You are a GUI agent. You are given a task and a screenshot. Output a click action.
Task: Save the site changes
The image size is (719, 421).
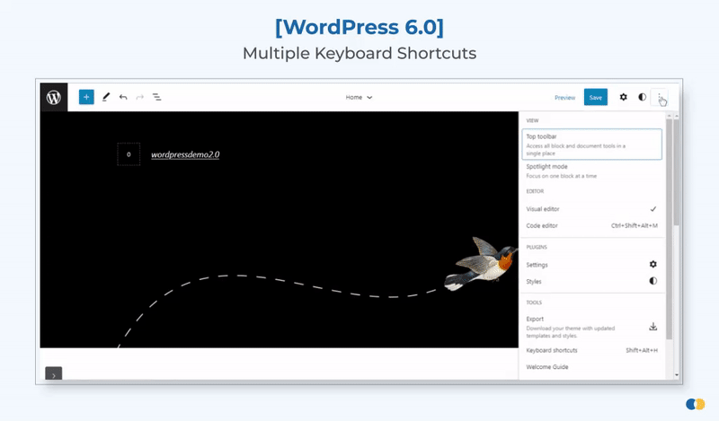pyautogui.click(x=596, y=97)
